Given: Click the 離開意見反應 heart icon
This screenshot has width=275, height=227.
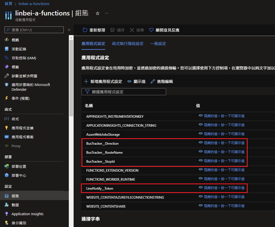Looking at the screenshot, I should click(x=151, y=30).
